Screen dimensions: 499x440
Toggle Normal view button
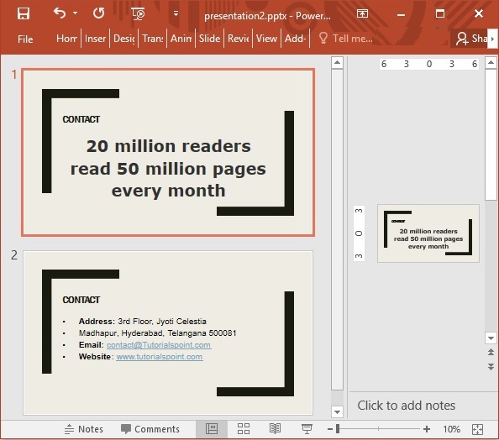212,428
